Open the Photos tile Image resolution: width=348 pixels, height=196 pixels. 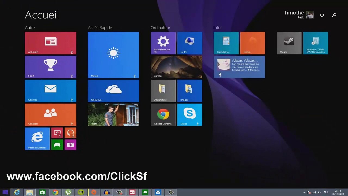point(113,115)
